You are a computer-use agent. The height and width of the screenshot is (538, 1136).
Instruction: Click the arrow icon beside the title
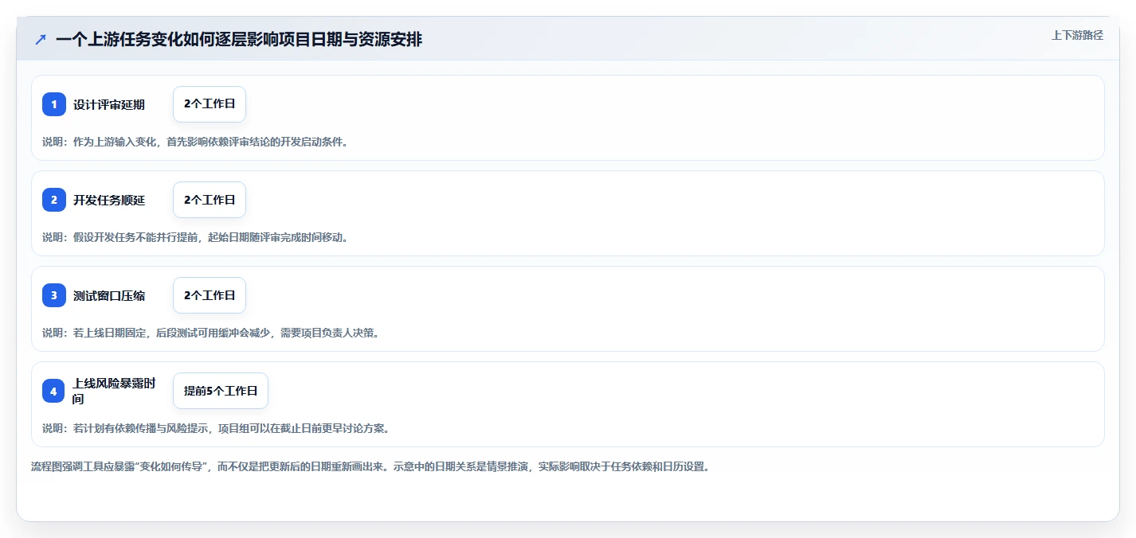41,40
